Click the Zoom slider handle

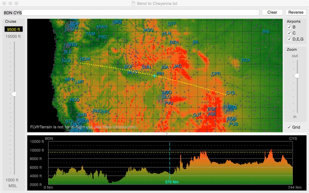point(296,76)
